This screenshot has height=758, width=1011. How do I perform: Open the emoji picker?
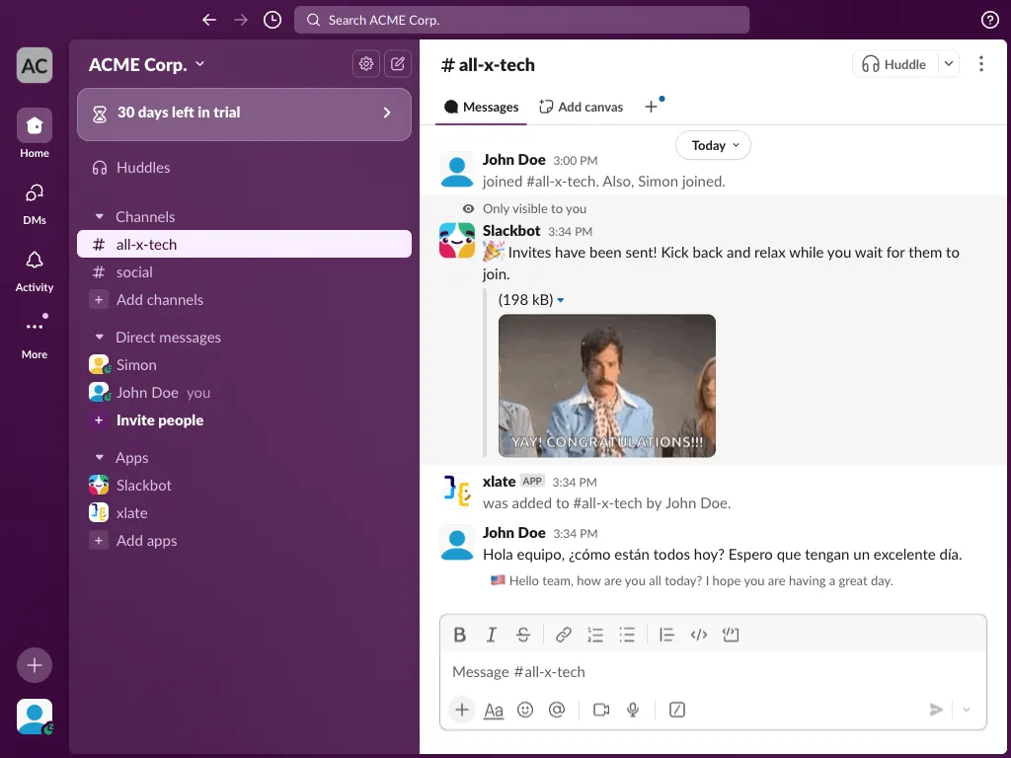tap(525, 710)
